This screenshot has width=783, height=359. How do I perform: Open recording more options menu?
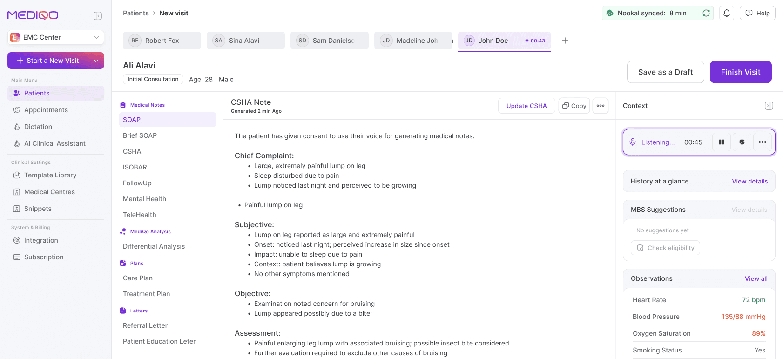coord(763,142)
